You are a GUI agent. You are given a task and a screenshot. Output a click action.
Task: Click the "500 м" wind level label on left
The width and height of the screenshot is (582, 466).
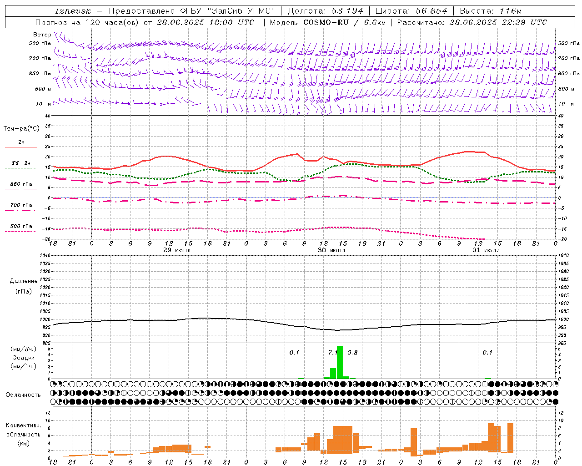[x=43, y=89]
